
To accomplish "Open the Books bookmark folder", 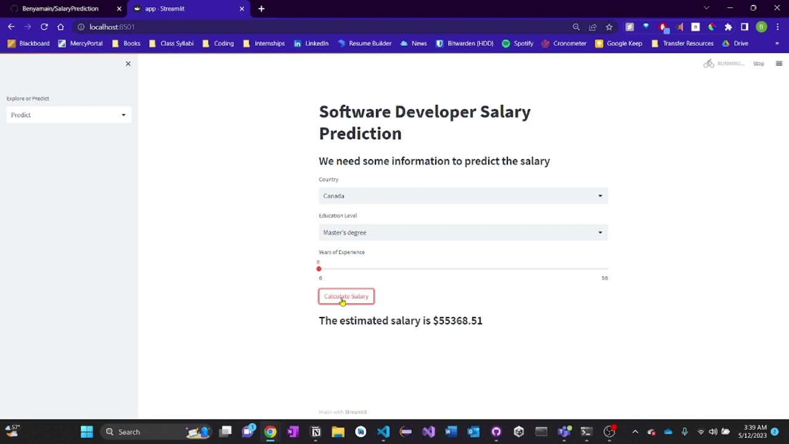I will pyautogui.click(x=126, y=44).
